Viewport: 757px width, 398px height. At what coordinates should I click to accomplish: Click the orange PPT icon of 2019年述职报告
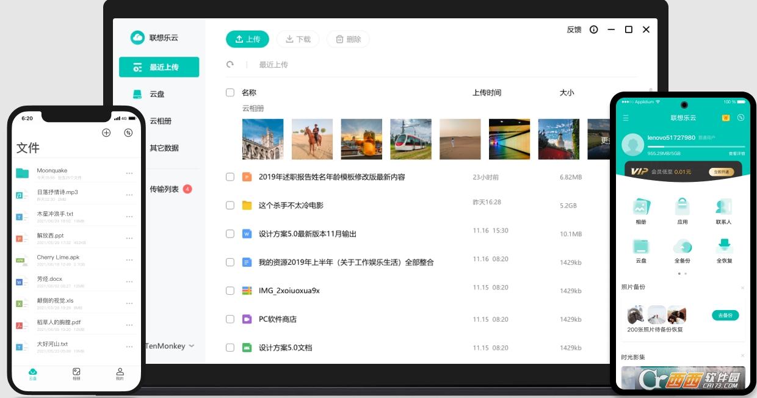coord(247,177)
